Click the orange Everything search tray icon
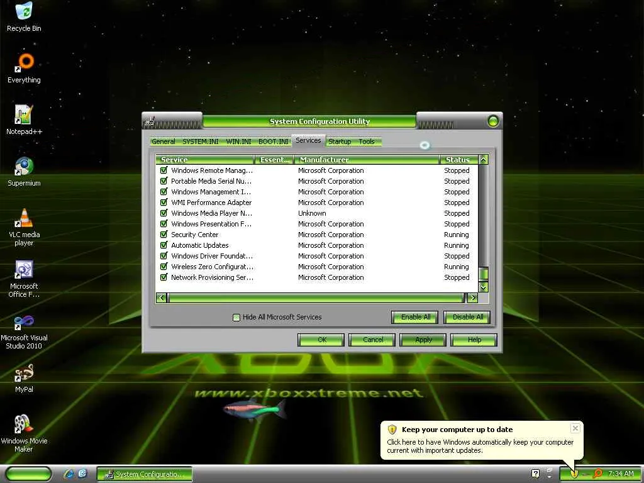Screen dimensions: 644x483 [x=598, y=474]
